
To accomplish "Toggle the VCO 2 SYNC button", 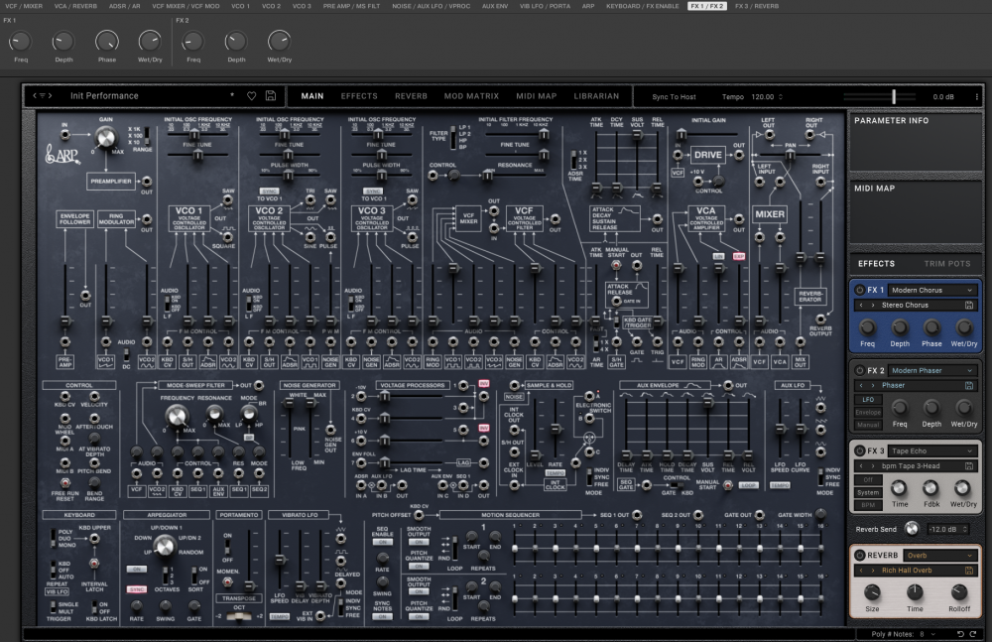I will 270,192.
